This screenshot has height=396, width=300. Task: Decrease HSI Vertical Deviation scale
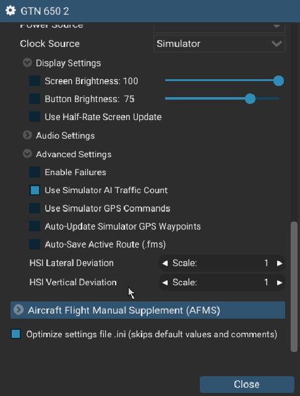[165, 282]
